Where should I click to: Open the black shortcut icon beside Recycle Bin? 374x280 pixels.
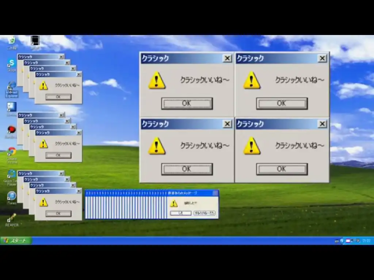click(35, 41)
